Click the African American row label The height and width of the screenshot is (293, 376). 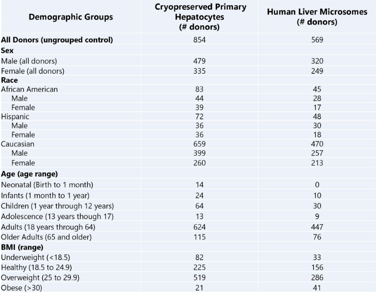(x=30, y=89)
